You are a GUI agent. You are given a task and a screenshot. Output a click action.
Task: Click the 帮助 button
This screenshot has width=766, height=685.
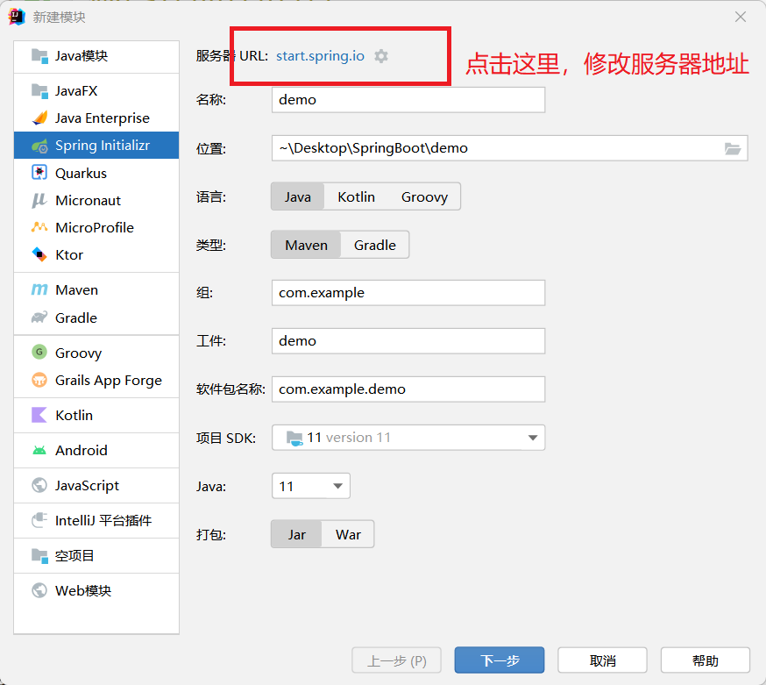pos(705,660)
